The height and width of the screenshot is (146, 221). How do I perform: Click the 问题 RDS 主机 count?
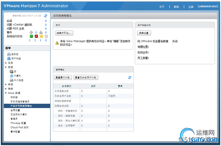click(46, 28)
